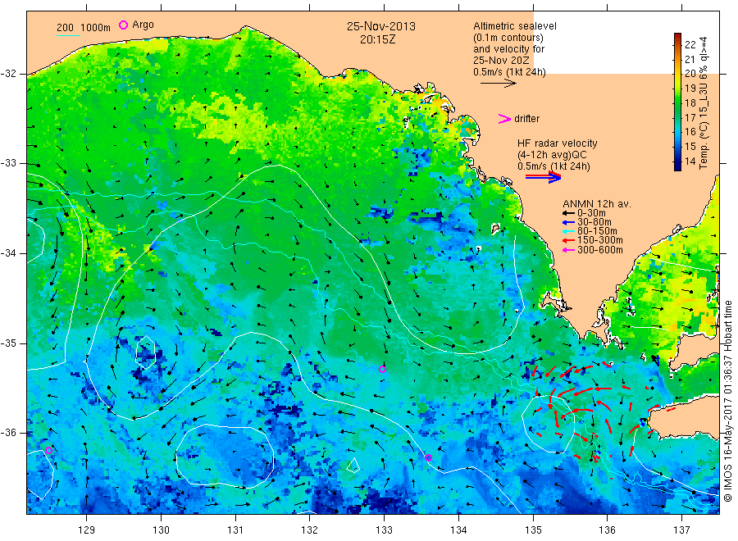This screenshot has height=541, width=738.
Task: Click the 131 longitude axis label
Action: click(x=235, y=530)
